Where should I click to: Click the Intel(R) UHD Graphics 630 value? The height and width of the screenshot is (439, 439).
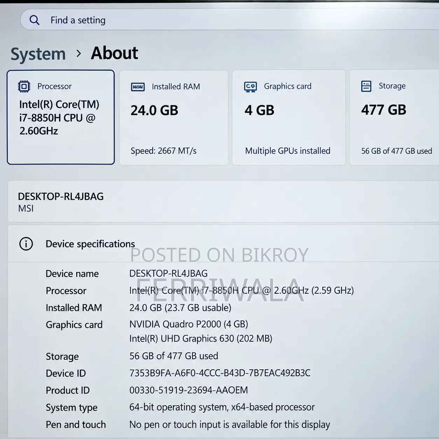click(201, 339)
